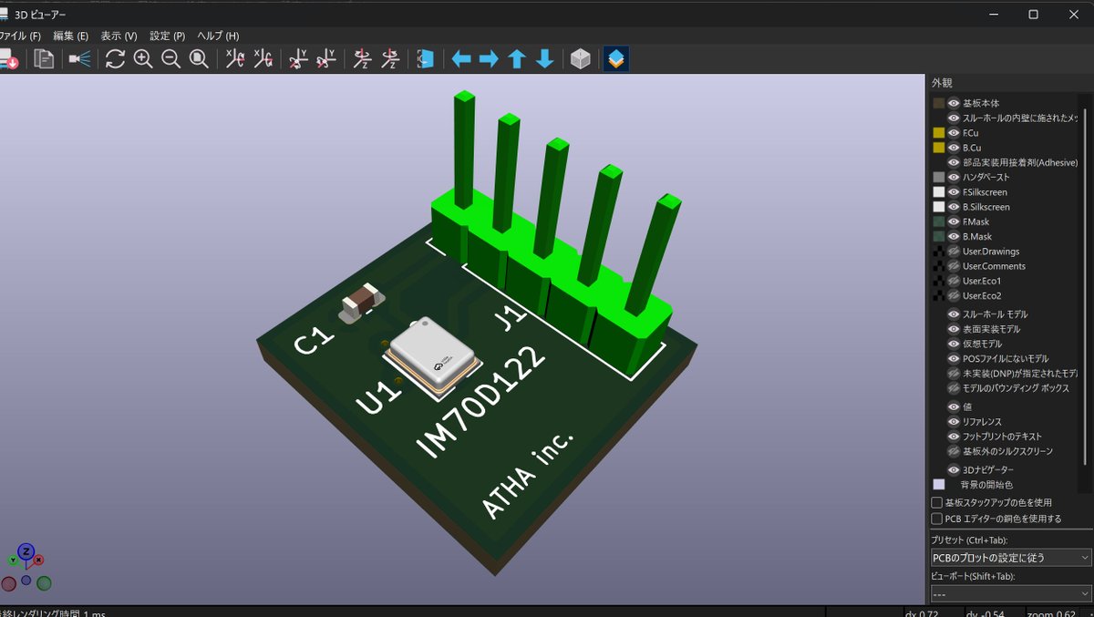Zoom out with magnifier minus icon

(x=170, y=59)
